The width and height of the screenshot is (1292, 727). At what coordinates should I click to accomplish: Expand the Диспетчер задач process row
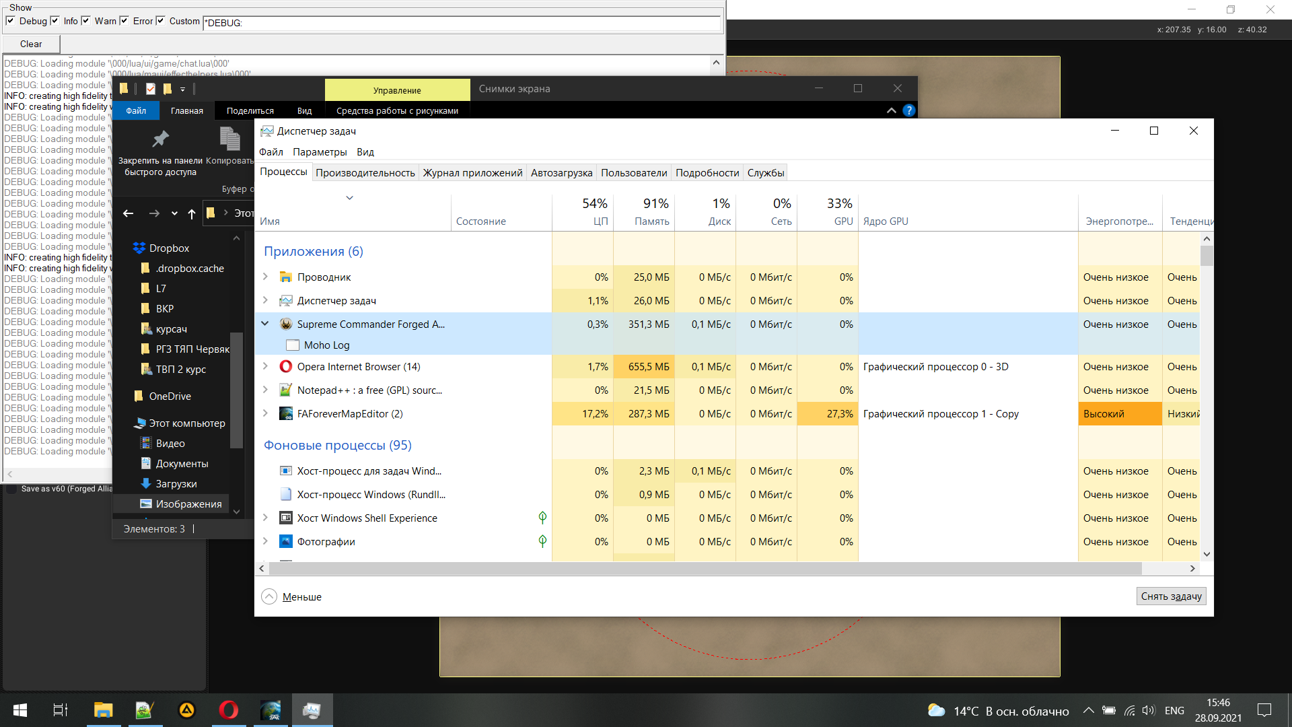pos(265,300)
